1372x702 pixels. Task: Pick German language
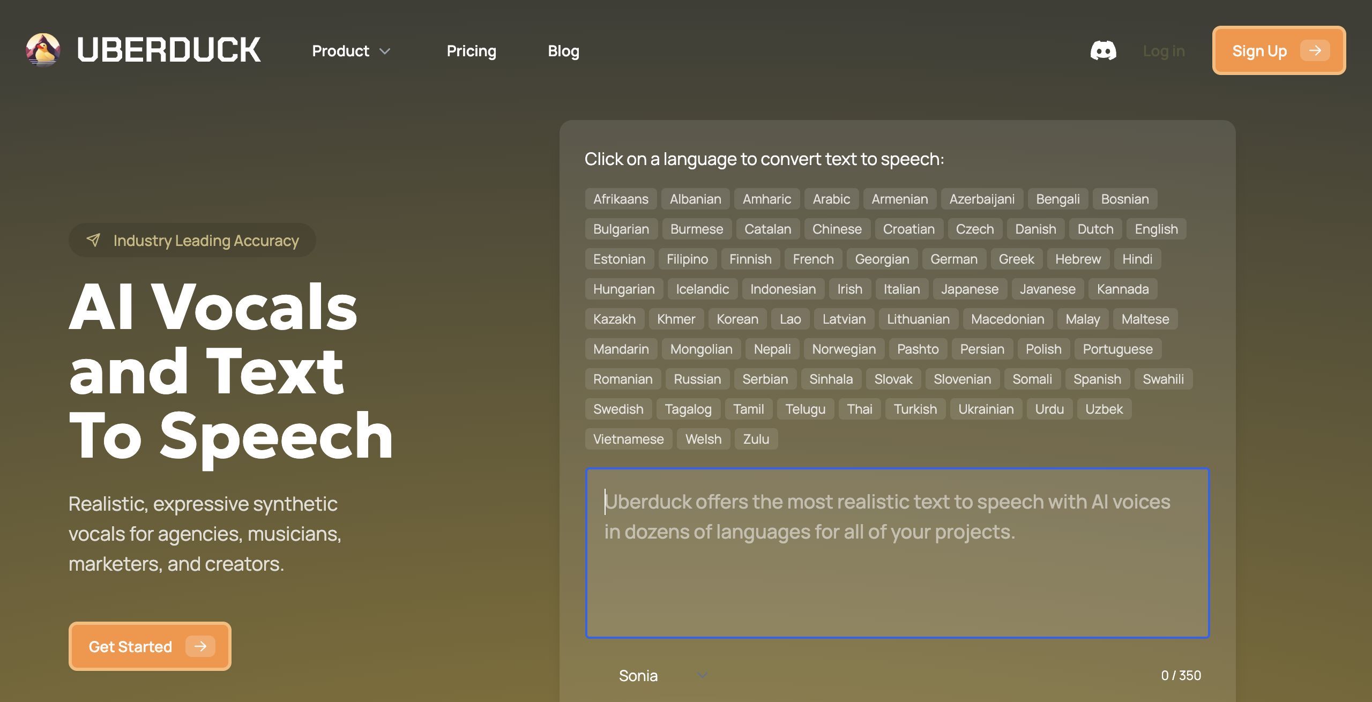[x=954, y=259]
